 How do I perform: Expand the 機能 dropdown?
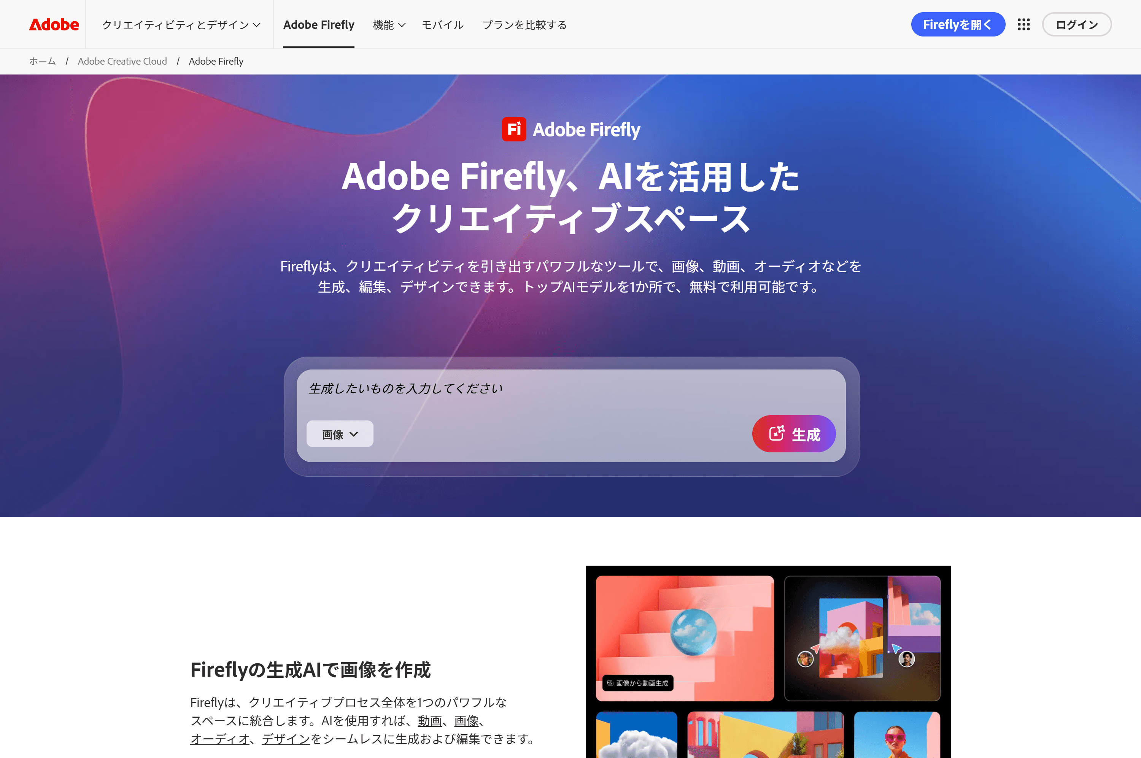(x=389, y=25)
